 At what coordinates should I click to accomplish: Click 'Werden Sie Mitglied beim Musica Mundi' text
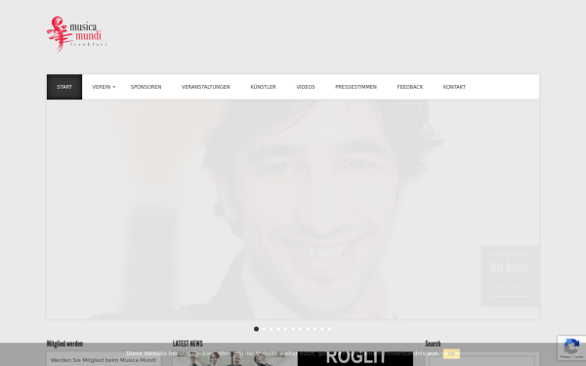(104, 360)
